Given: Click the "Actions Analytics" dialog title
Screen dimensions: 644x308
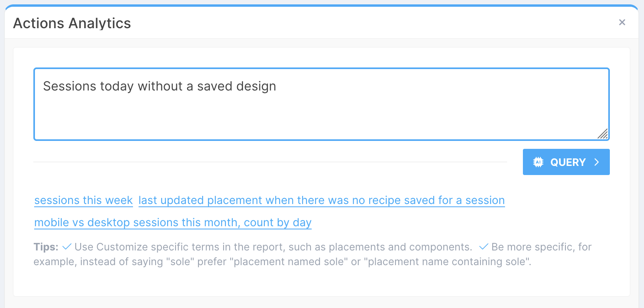Looking at the screenshot, I should (72, 23).
